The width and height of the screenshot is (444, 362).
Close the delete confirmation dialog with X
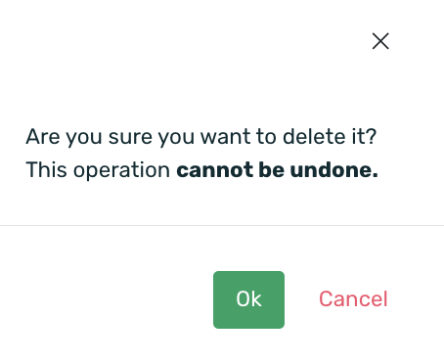(380, 41)
